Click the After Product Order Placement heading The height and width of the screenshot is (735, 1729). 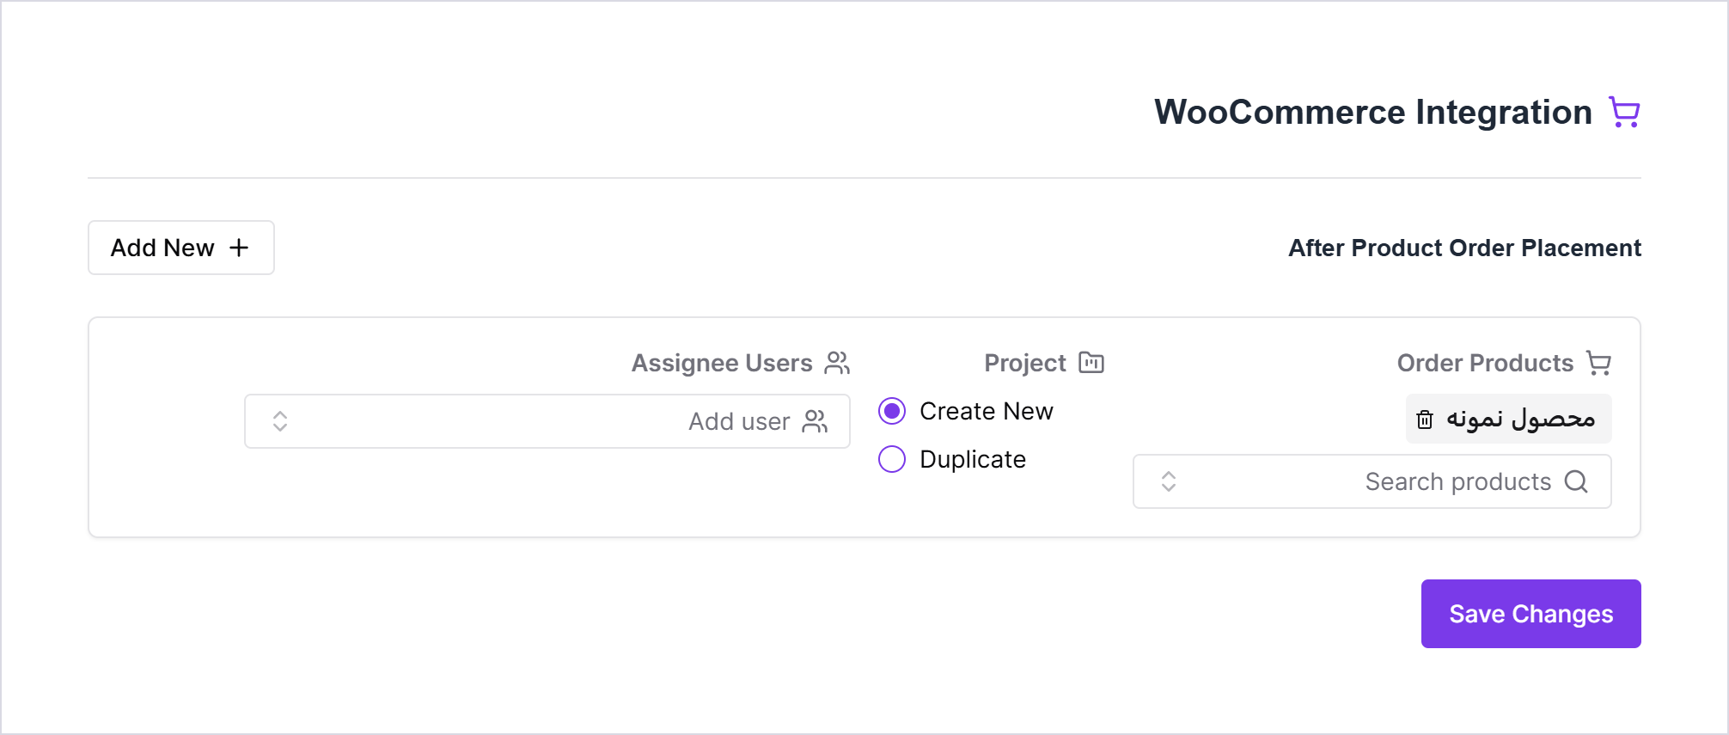(x=1464, y=248)
